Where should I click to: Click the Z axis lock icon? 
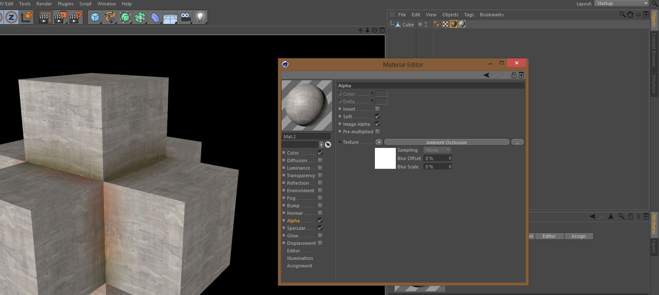[x=11, y=18]
